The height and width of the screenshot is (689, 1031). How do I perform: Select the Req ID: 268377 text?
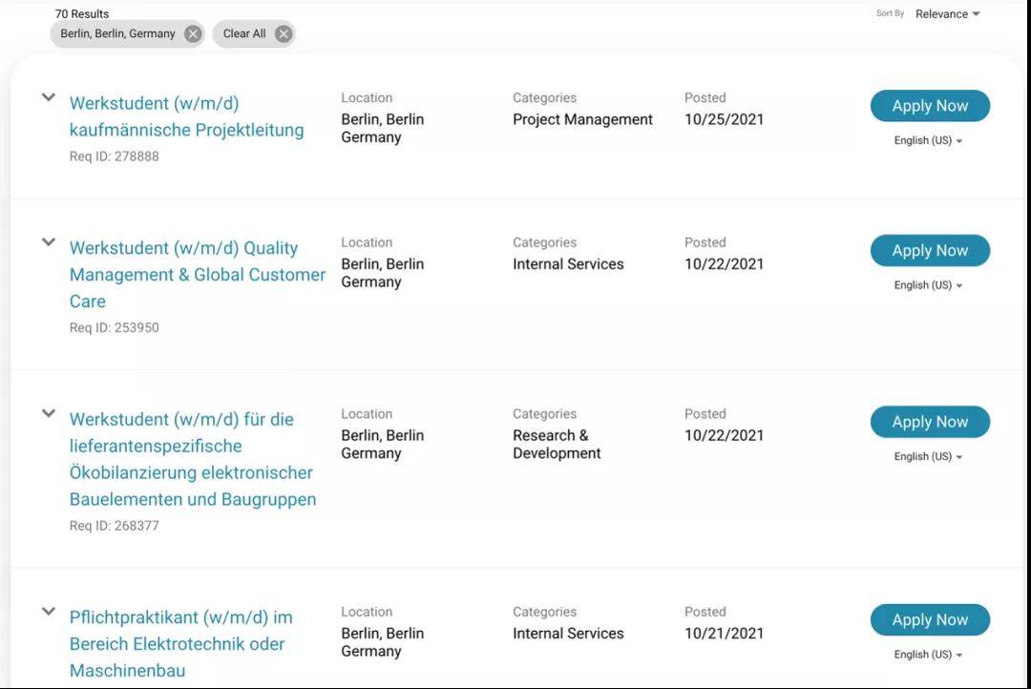[115, 525]
